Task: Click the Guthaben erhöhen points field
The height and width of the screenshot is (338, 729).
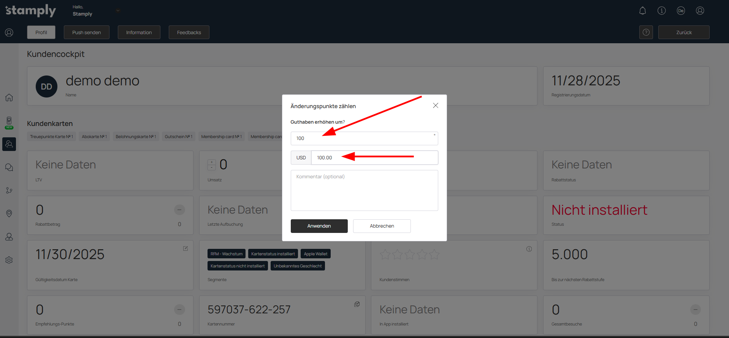Action: [x=364, y=138]
